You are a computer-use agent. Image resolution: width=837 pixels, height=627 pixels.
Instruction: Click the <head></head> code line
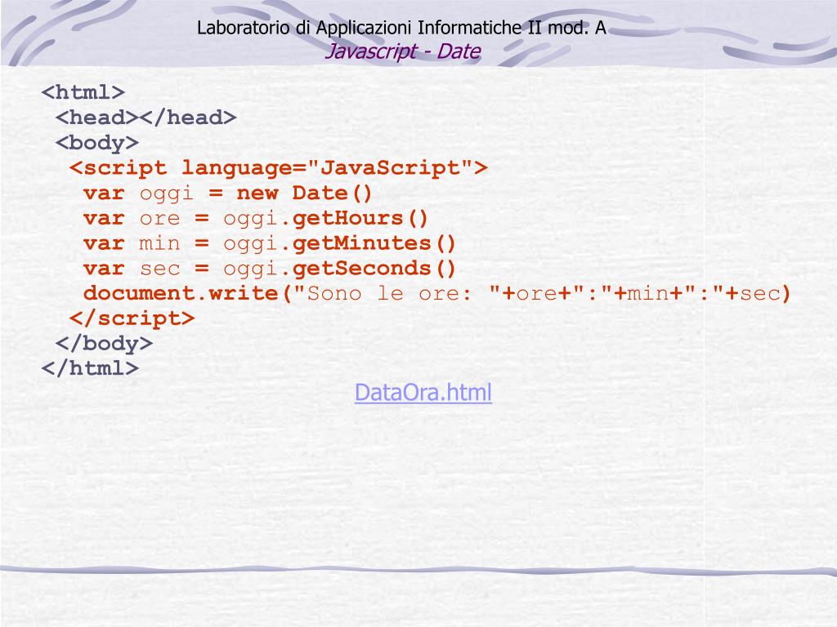[x=145, y=118]
